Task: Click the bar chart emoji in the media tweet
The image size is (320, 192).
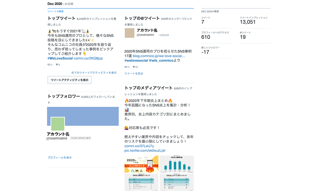Action: (127, 110)
